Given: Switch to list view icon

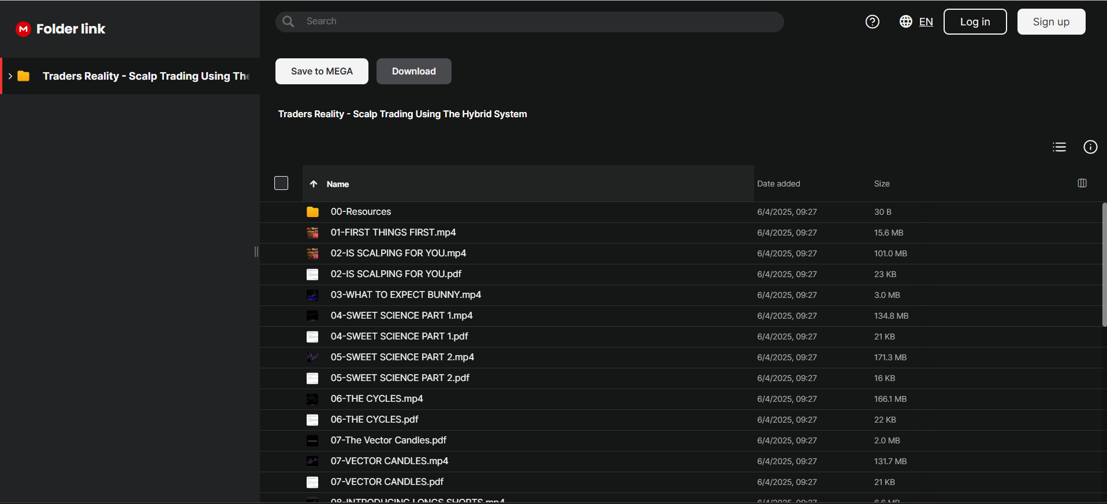Looking at the screenshot, I should 1059,147.
